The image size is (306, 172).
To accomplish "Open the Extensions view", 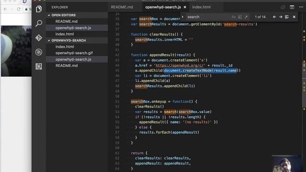I will click(39, 66).
